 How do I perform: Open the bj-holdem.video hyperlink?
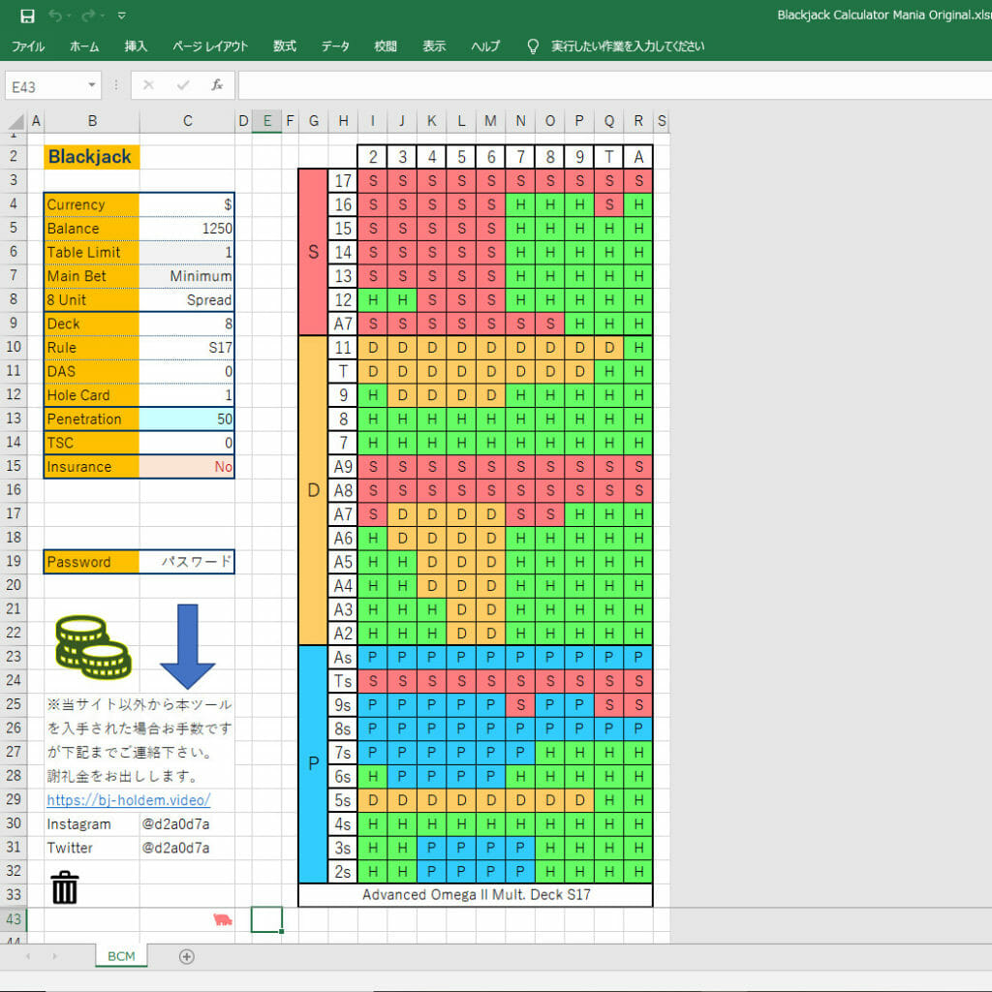coord(127,800)
